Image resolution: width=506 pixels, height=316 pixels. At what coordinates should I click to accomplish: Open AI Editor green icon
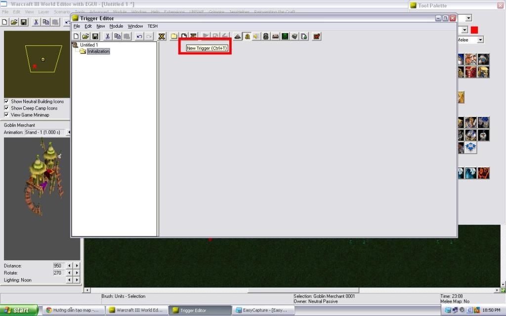(285, 37)
